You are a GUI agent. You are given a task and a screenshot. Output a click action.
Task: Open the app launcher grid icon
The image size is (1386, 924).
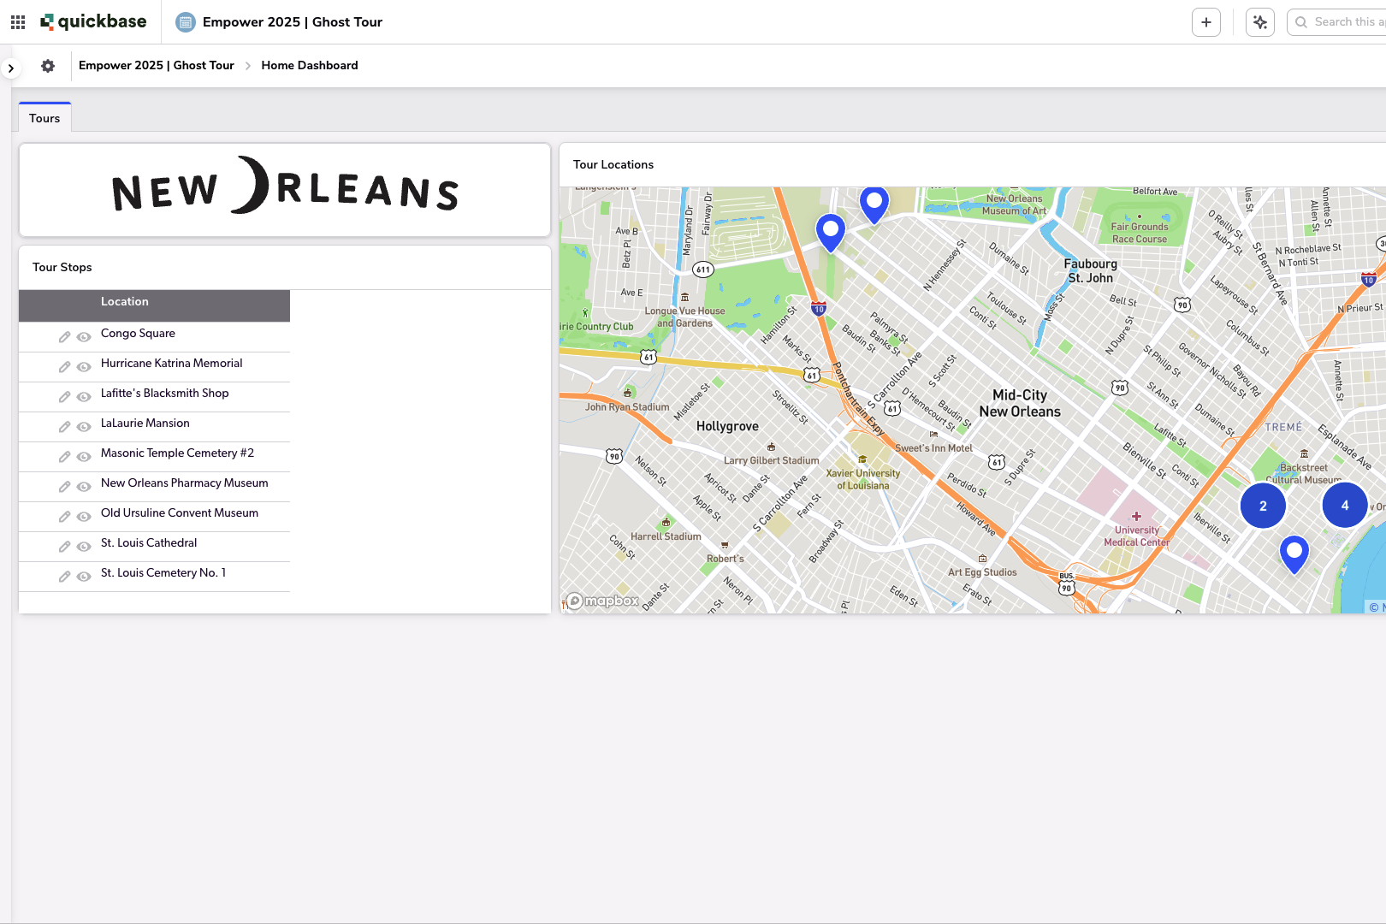(x=18, y=22)
